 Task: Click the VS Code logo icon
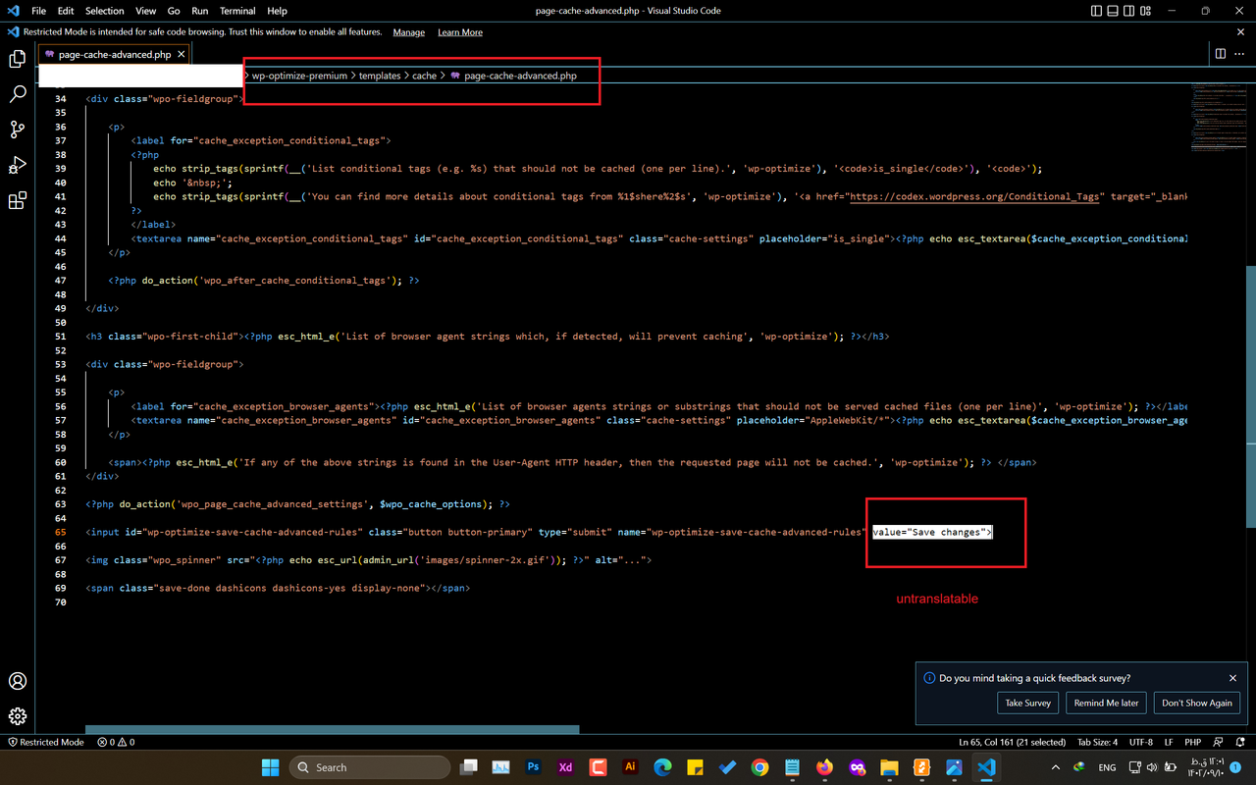(13, 11)
